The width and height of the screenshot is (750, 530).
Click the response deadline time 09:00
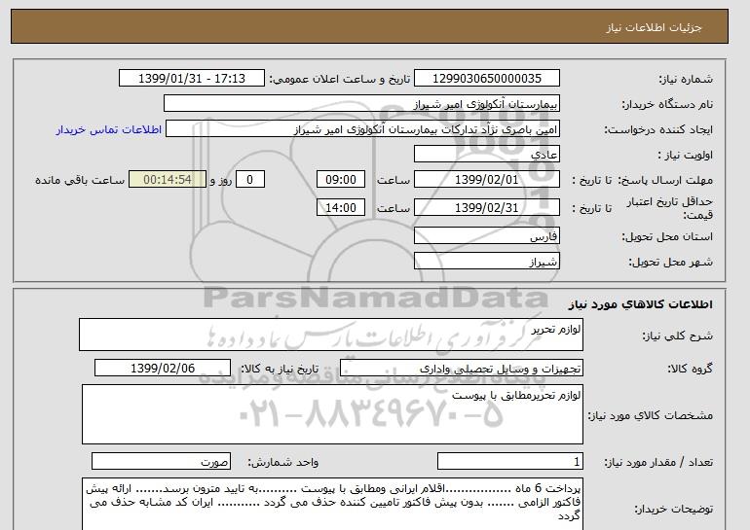click(341, 180)
